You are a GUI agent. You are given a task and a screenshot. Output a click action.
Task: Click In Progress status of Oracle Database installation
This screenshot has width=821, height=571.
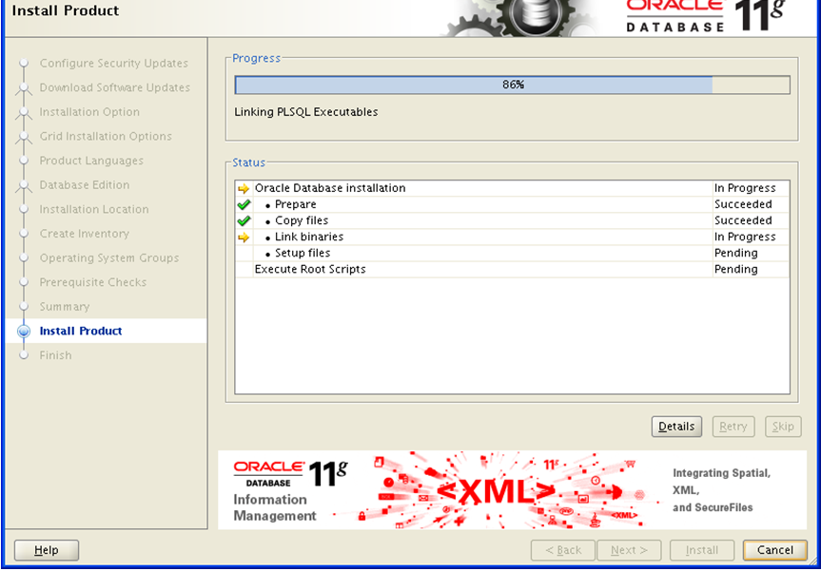coord(745,188)
